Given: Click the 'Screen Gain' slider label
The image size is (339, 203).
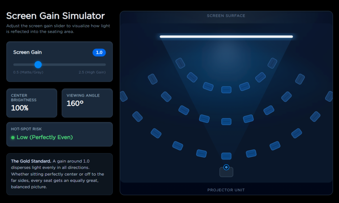Looking at the screenshot, I should [27, 52].
